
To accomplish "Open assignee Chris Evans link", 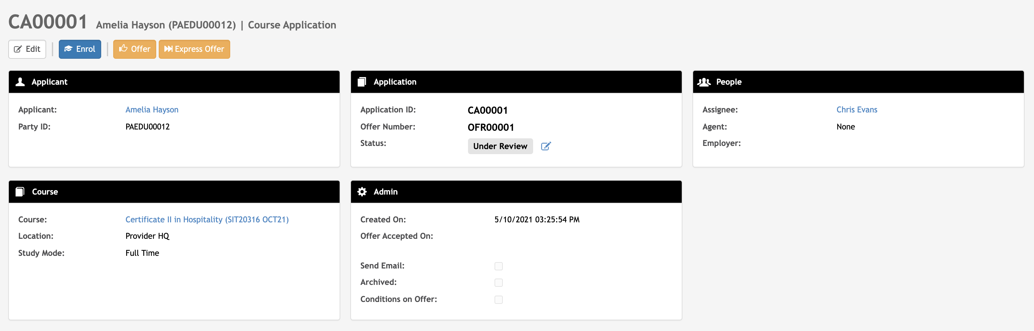I will point(857,110).
